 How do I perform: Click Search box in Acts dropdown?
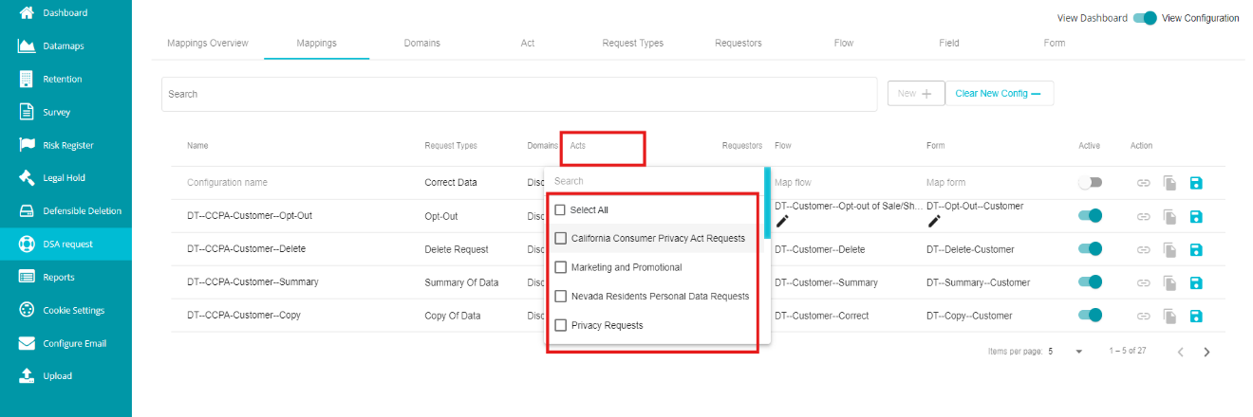click(x=655, y=181)
